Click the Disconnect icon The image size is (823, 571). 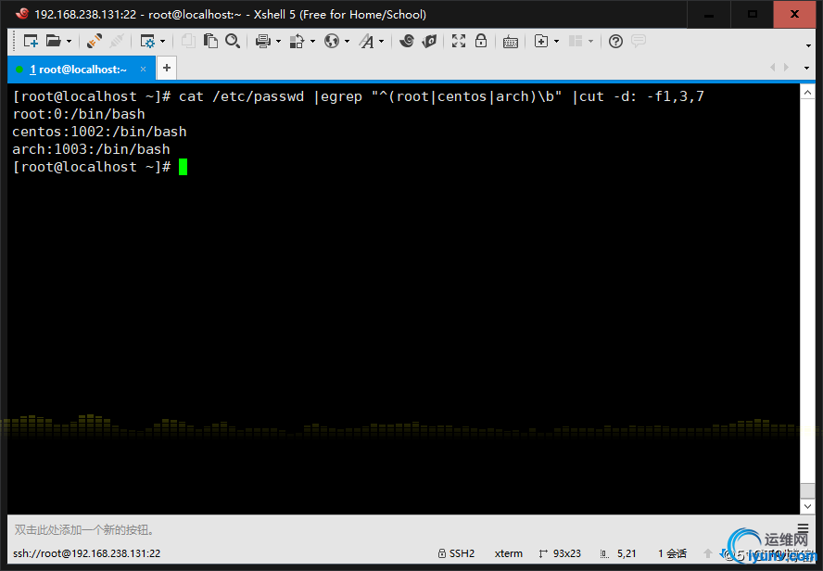click(x=117, y=41)
